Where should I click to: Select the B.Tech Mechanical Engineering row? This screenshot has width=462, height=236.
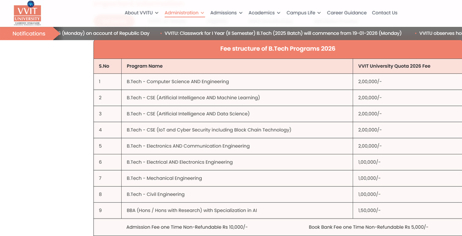tap(164, 178)
